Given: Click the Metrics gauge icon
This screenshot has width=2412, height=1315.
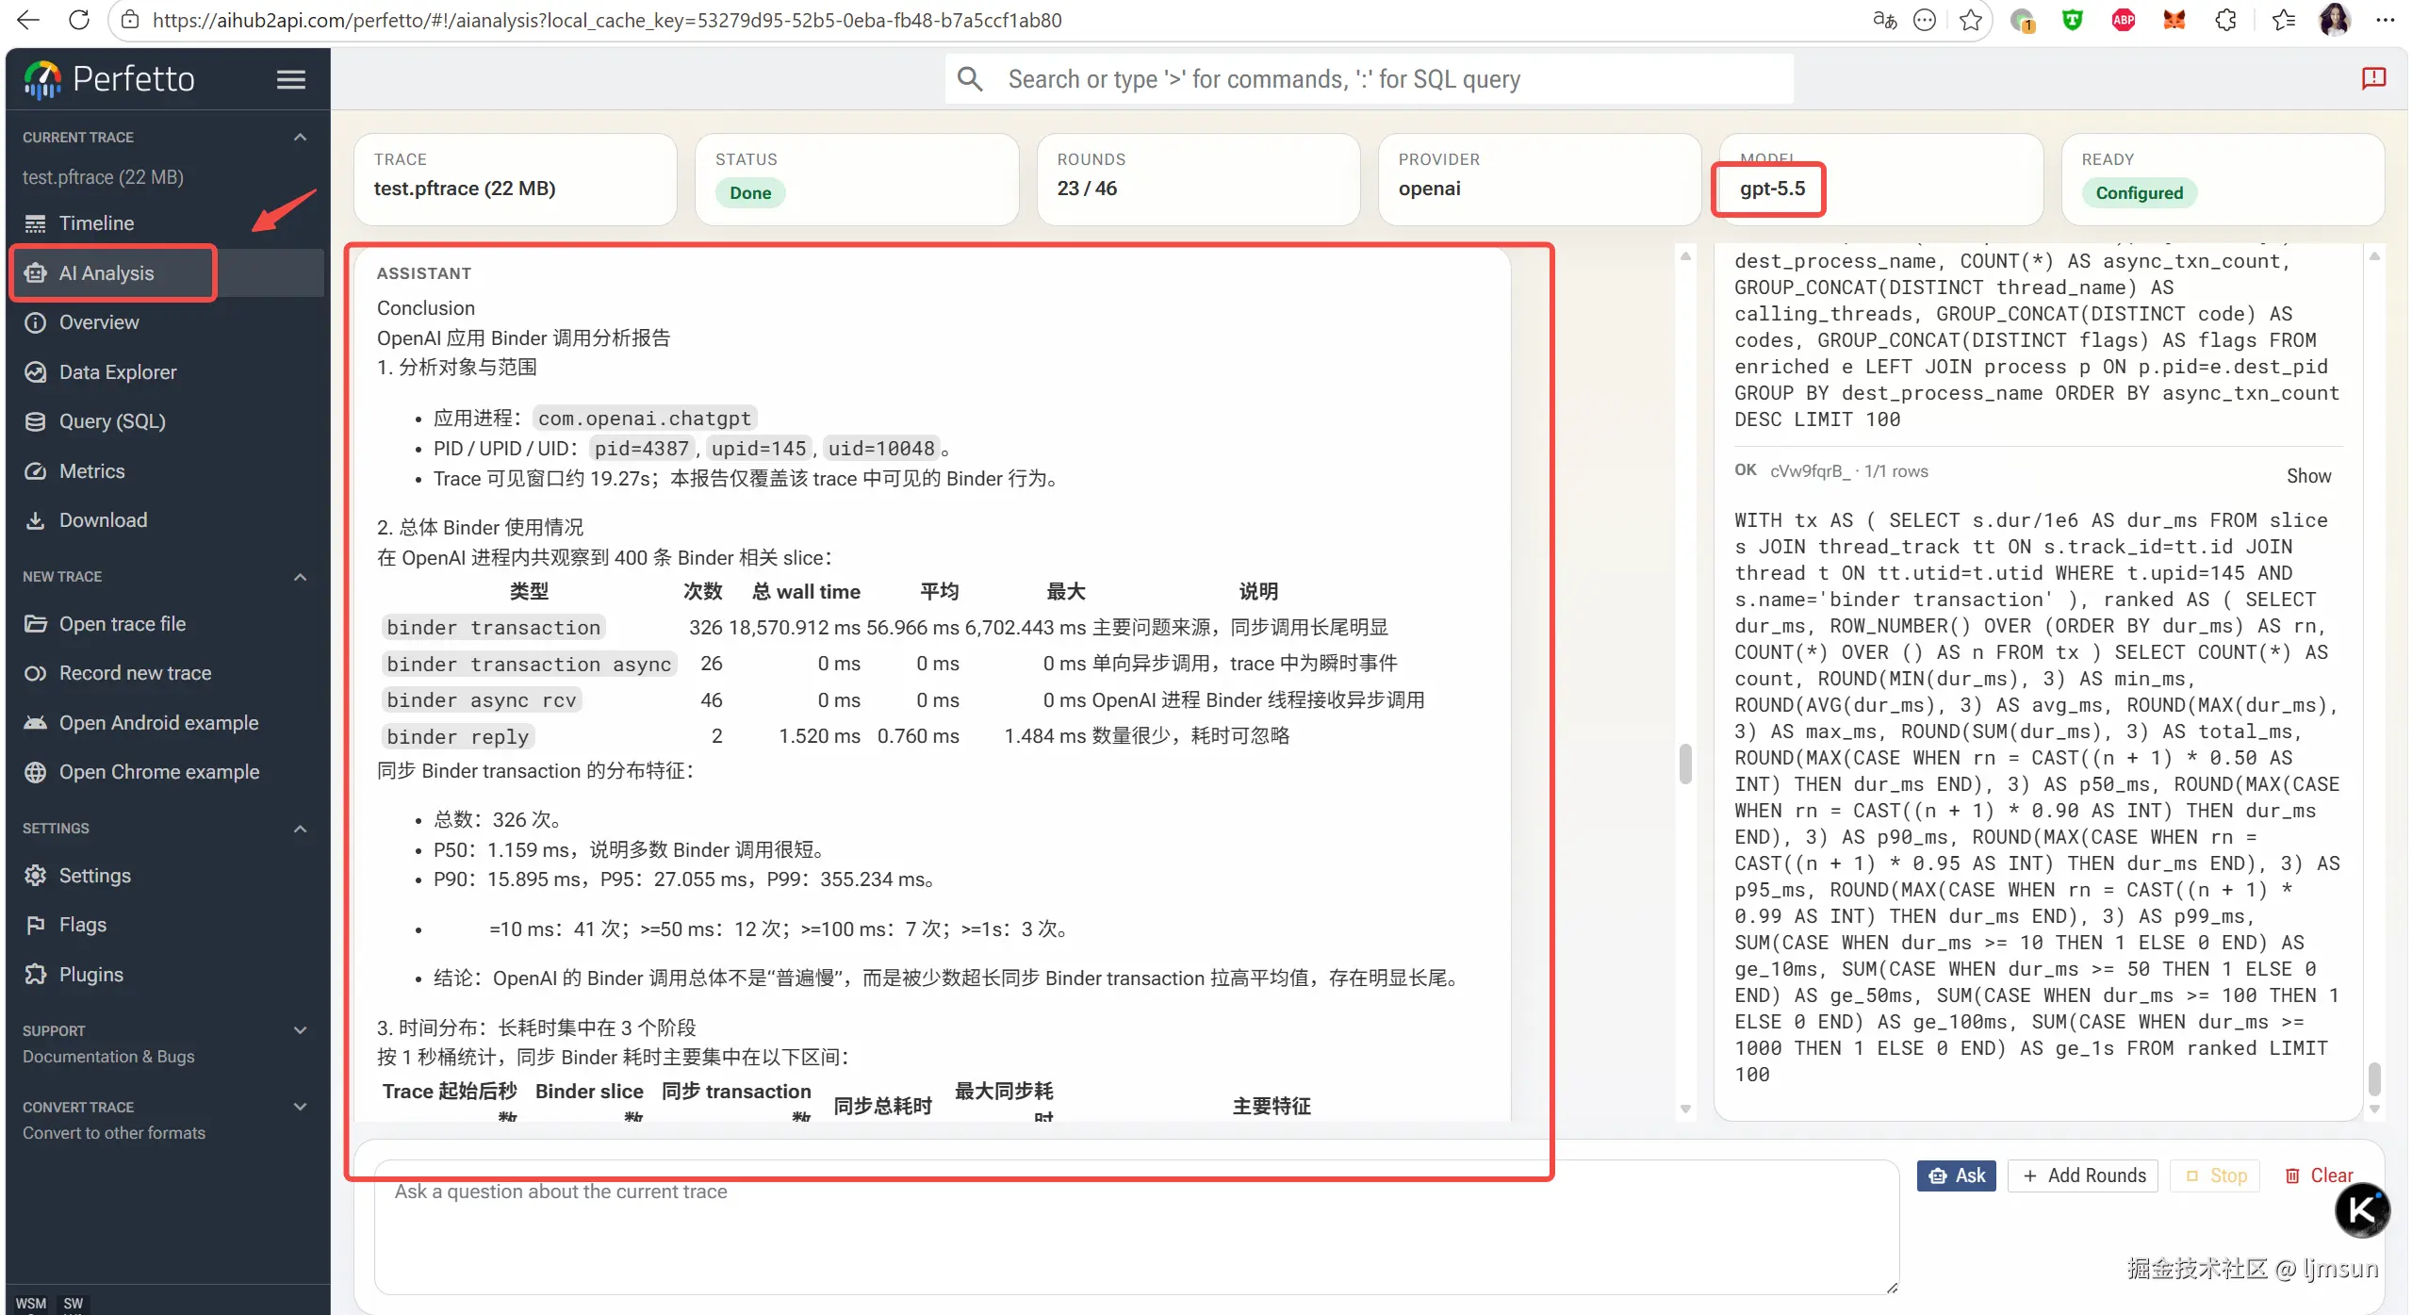Looking at the screenshot, I should (35, 471).
